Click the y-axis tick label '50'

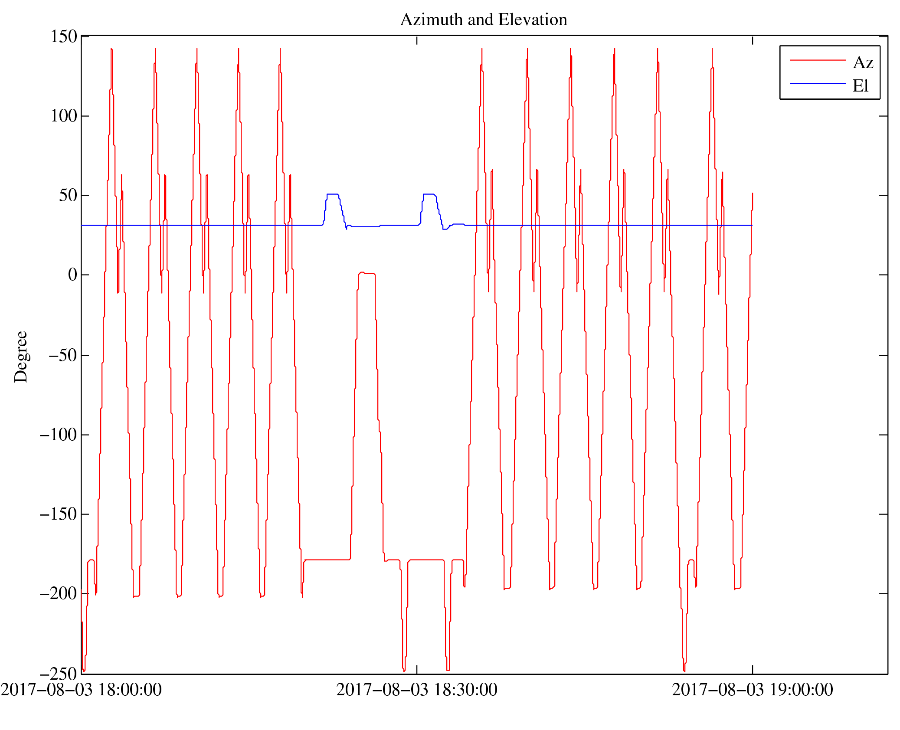point(68,195)
